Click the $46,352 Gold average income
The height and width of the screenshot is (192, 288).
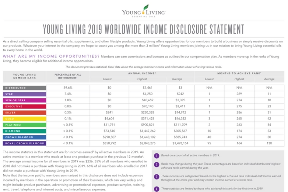[180, 119]
